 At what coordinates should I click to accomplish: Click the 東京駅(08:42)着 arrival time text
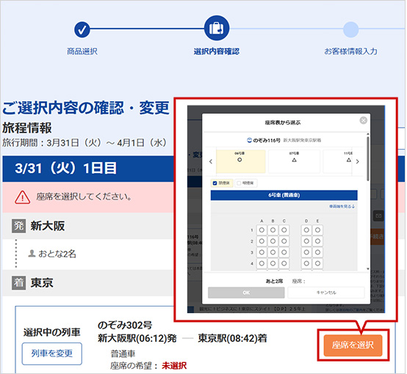(x=233, y=338)
